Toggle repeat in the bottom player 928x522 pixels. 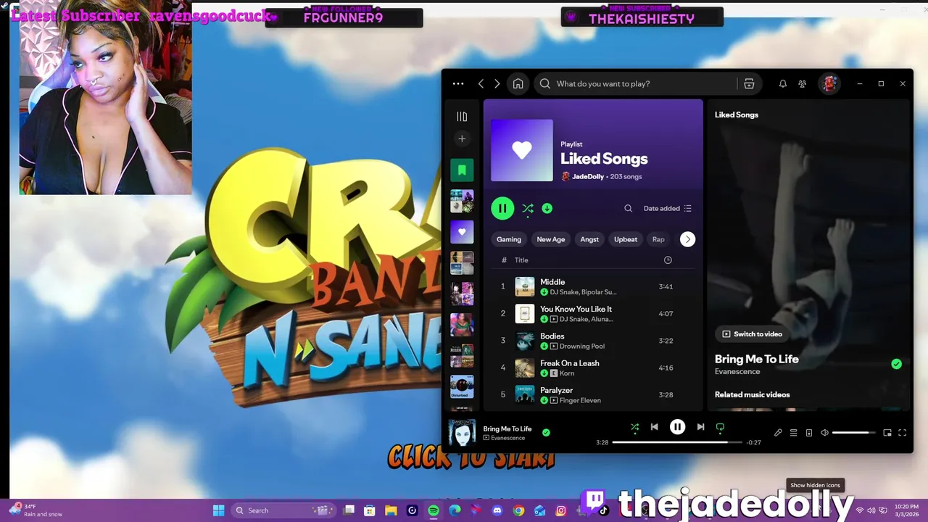coord(720,428)
